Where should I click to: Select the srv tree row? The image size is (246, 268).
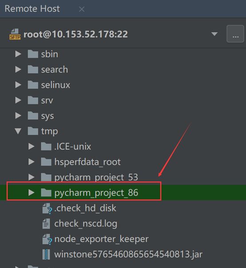click(123, 100)
